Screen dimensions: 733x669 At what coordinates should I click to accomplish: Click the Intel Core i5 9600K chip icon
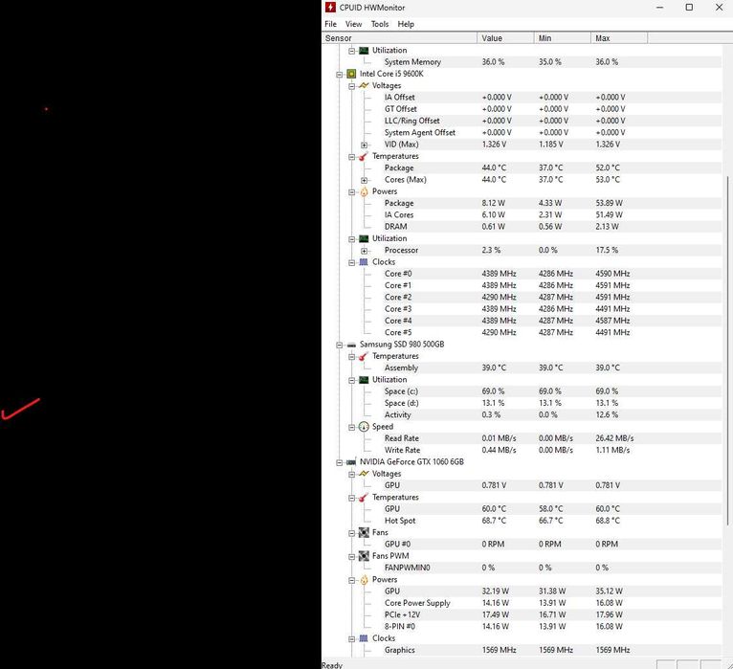coord(351,74)
